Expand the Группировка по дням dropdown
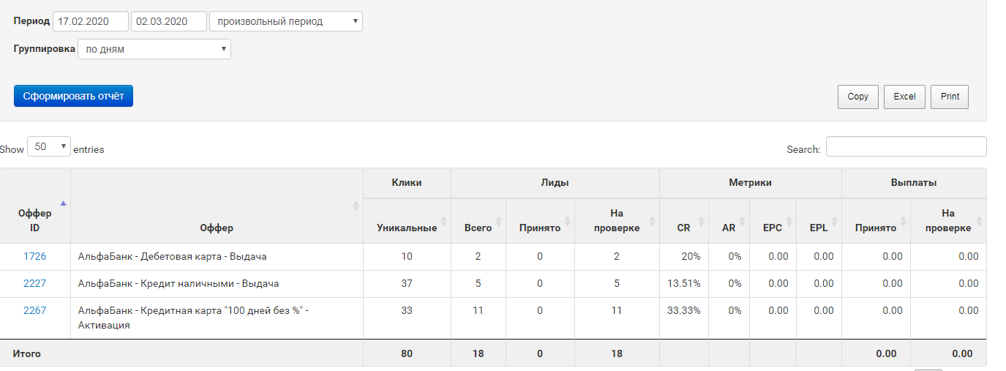1006x371 pixels. pos(154,49)
